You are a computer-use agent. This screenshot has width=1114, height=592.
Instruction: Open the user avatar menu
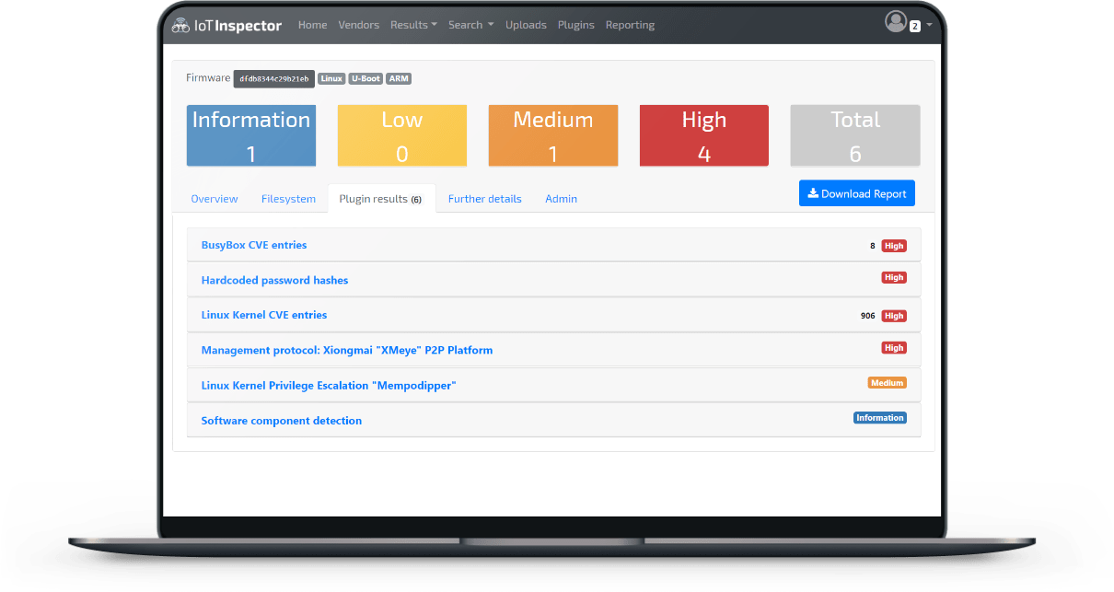(x=896, y=22)
